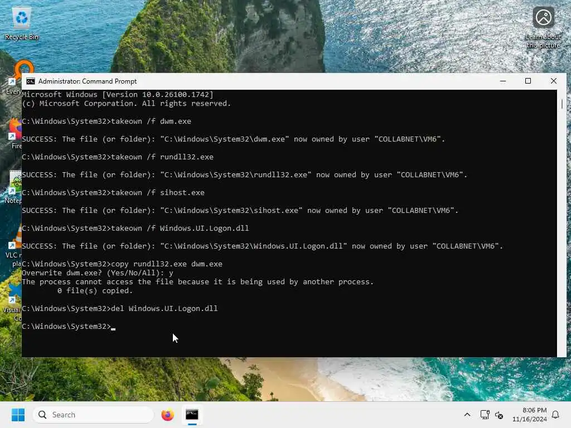
Task: Click the SUCCESS line for sihost.exe
Action: pyautogui.click(x=240, y=210)
